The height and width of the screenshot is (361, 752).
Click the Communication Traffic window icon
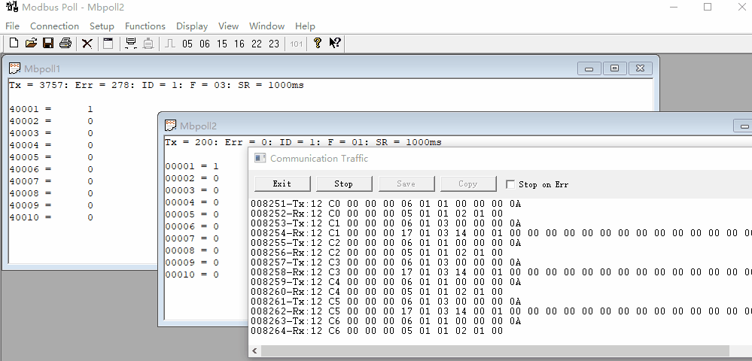point(260,158)
